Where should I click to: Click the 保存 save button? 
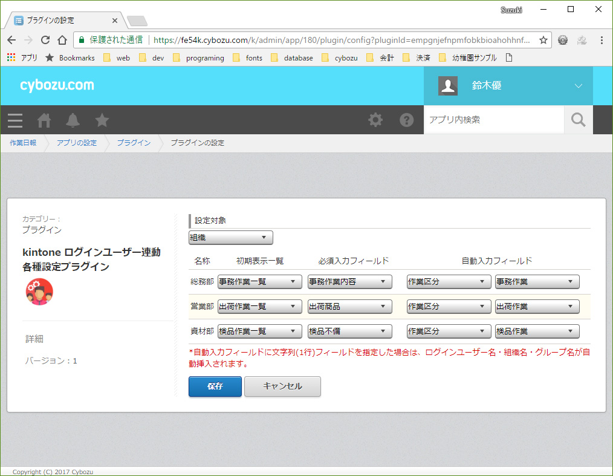pyautogui.click(x=215, y=386)
